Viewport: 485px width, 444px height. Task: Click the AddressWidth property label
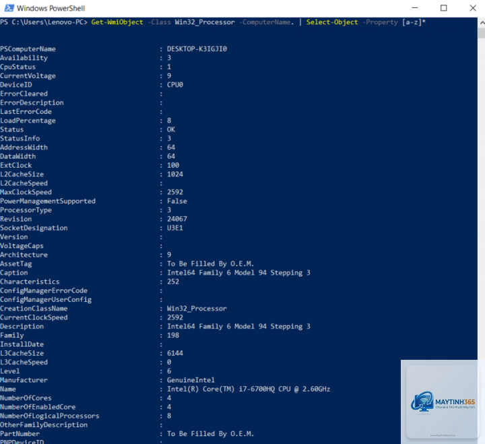click(24, 148)
